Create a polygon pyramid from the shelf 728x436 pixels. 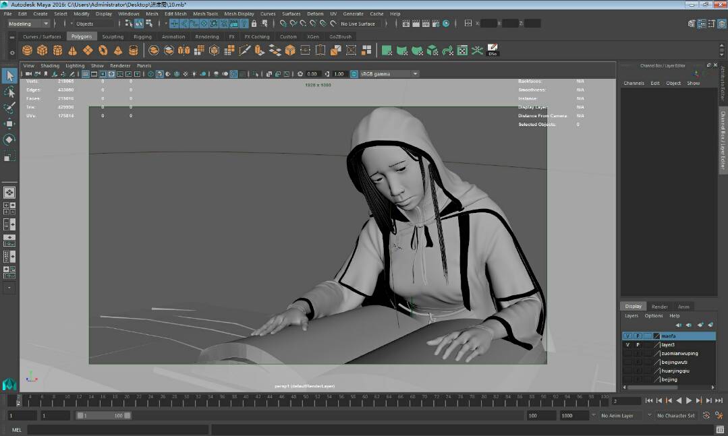pos(118,50)
